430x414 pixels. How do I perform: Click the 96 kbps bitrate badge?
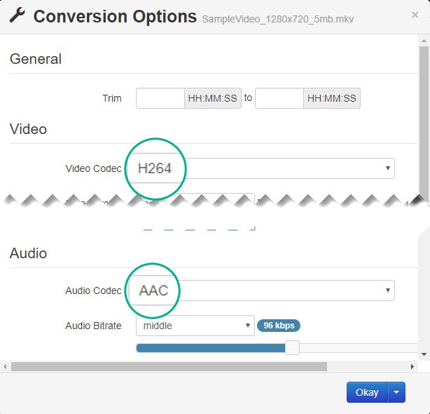point(279,326)
